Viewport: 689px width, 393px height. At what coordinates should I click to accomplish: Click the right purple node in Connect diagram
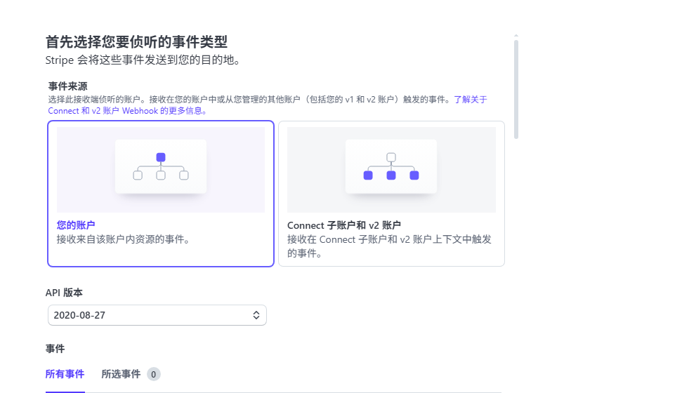[414, 175]
